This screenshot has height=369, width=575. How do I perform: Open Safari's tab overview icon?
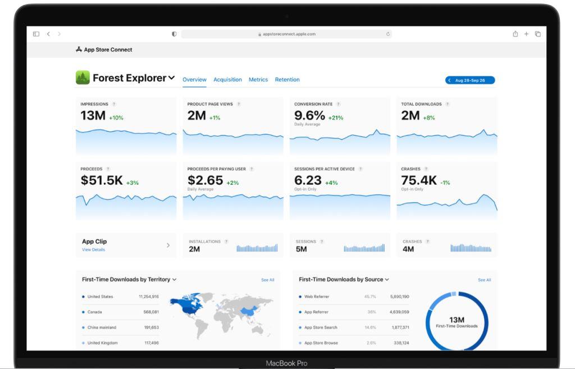pyautogui.click(x=539, y=34)
